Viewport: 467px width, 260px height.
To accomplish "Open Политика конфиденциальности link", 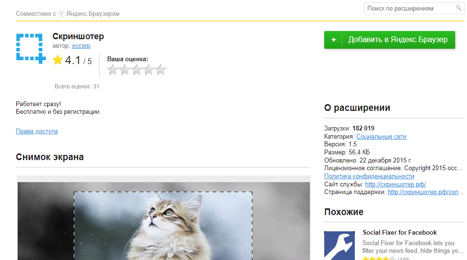I will [369, 176].
